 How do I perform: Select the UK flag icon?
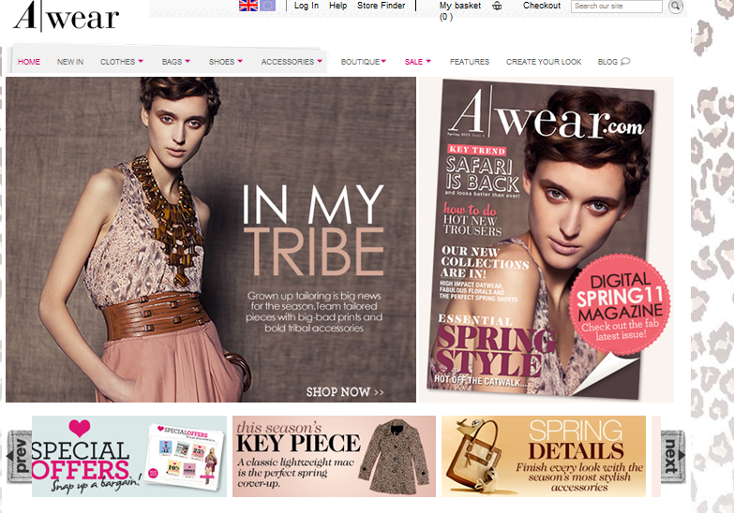[x=248, y=6]
